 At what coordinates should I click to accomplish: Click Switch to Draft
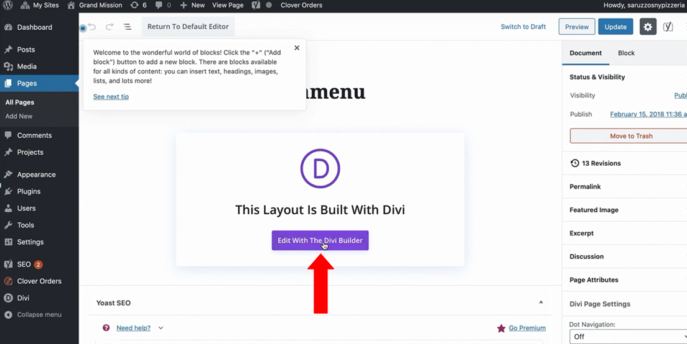523,27
